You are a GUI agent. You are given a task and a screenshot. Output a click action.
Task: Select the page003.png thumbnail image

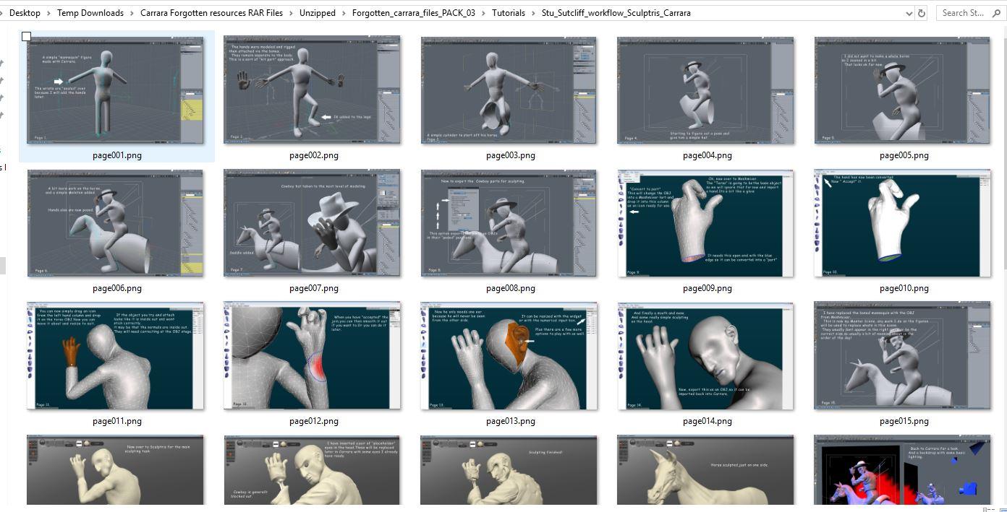tap(509, 90)
